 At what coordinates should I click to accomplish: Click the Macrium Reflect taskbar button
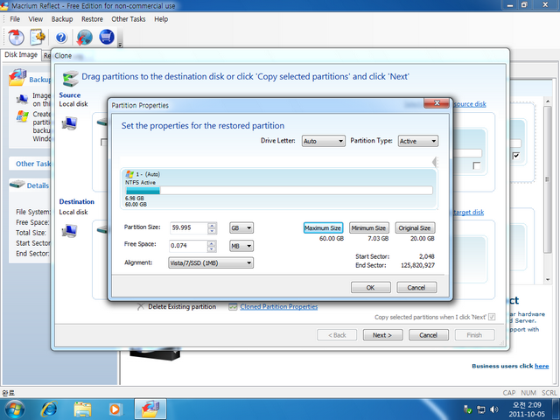[150, 409]
